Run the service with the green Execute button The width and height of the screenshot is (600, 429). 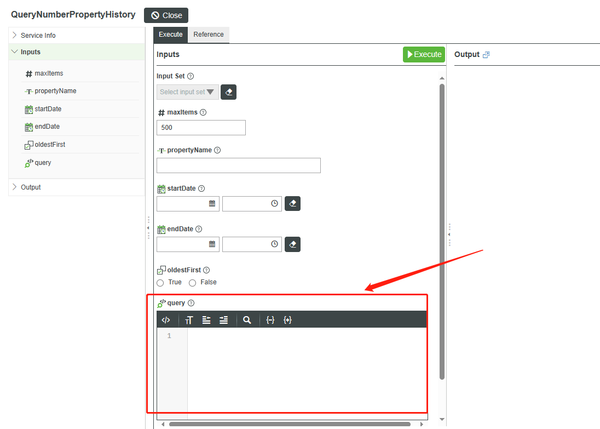tap(424, 54)
